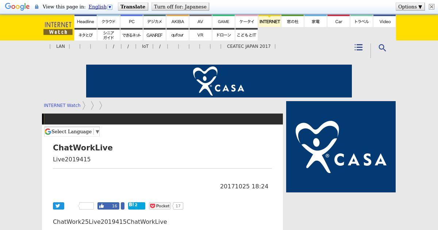438x230 pixels.
Task: Open the シニアガイド tab
Action: [108, 35]
